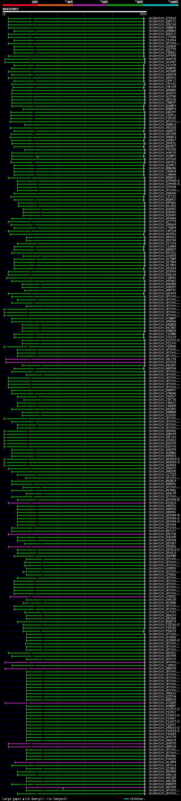Viewport: 181px width, 801px height.
Task: Click the purple alignment bar for UniRef100_B3S4L8
Action: click(x=76, y=503)
